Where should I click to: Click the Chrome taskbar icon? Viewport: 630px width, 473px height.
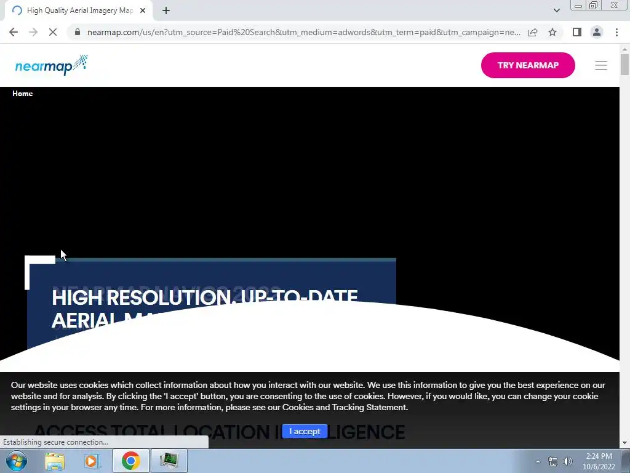tap(130, 461)
